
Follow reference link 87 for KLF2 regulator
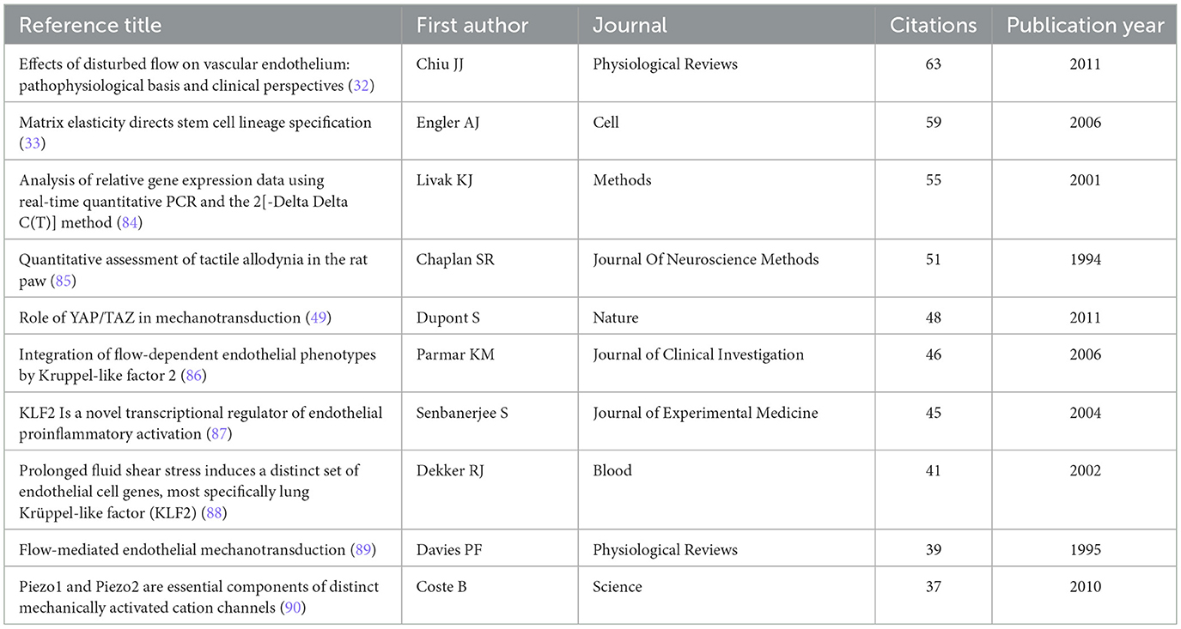(x=220, y=434)
